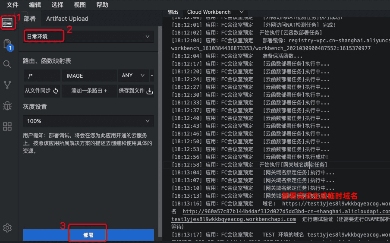The height and width of the screenshot is (243, 390).
Task: Click the 输出 output panel tab
Action: [x=173, y=12]
